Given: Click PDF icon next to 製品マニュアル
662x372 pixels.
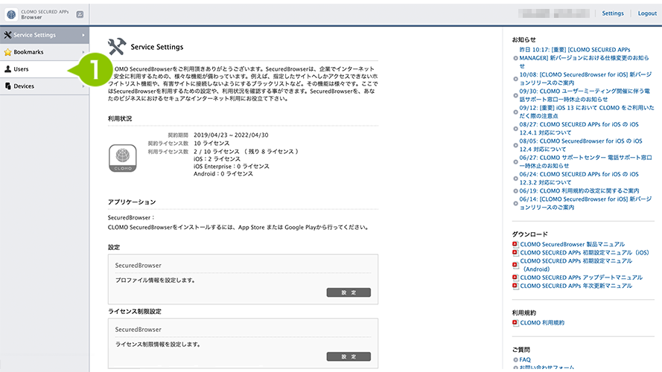Looking at the screenshot, I should point(515,244).
